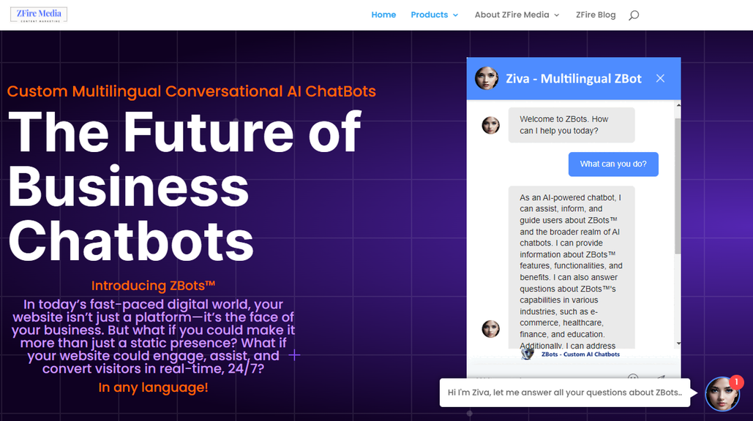Visit the ZFire Blog menu item
Viewport: 753px width, 421px height.
(596, 15)
